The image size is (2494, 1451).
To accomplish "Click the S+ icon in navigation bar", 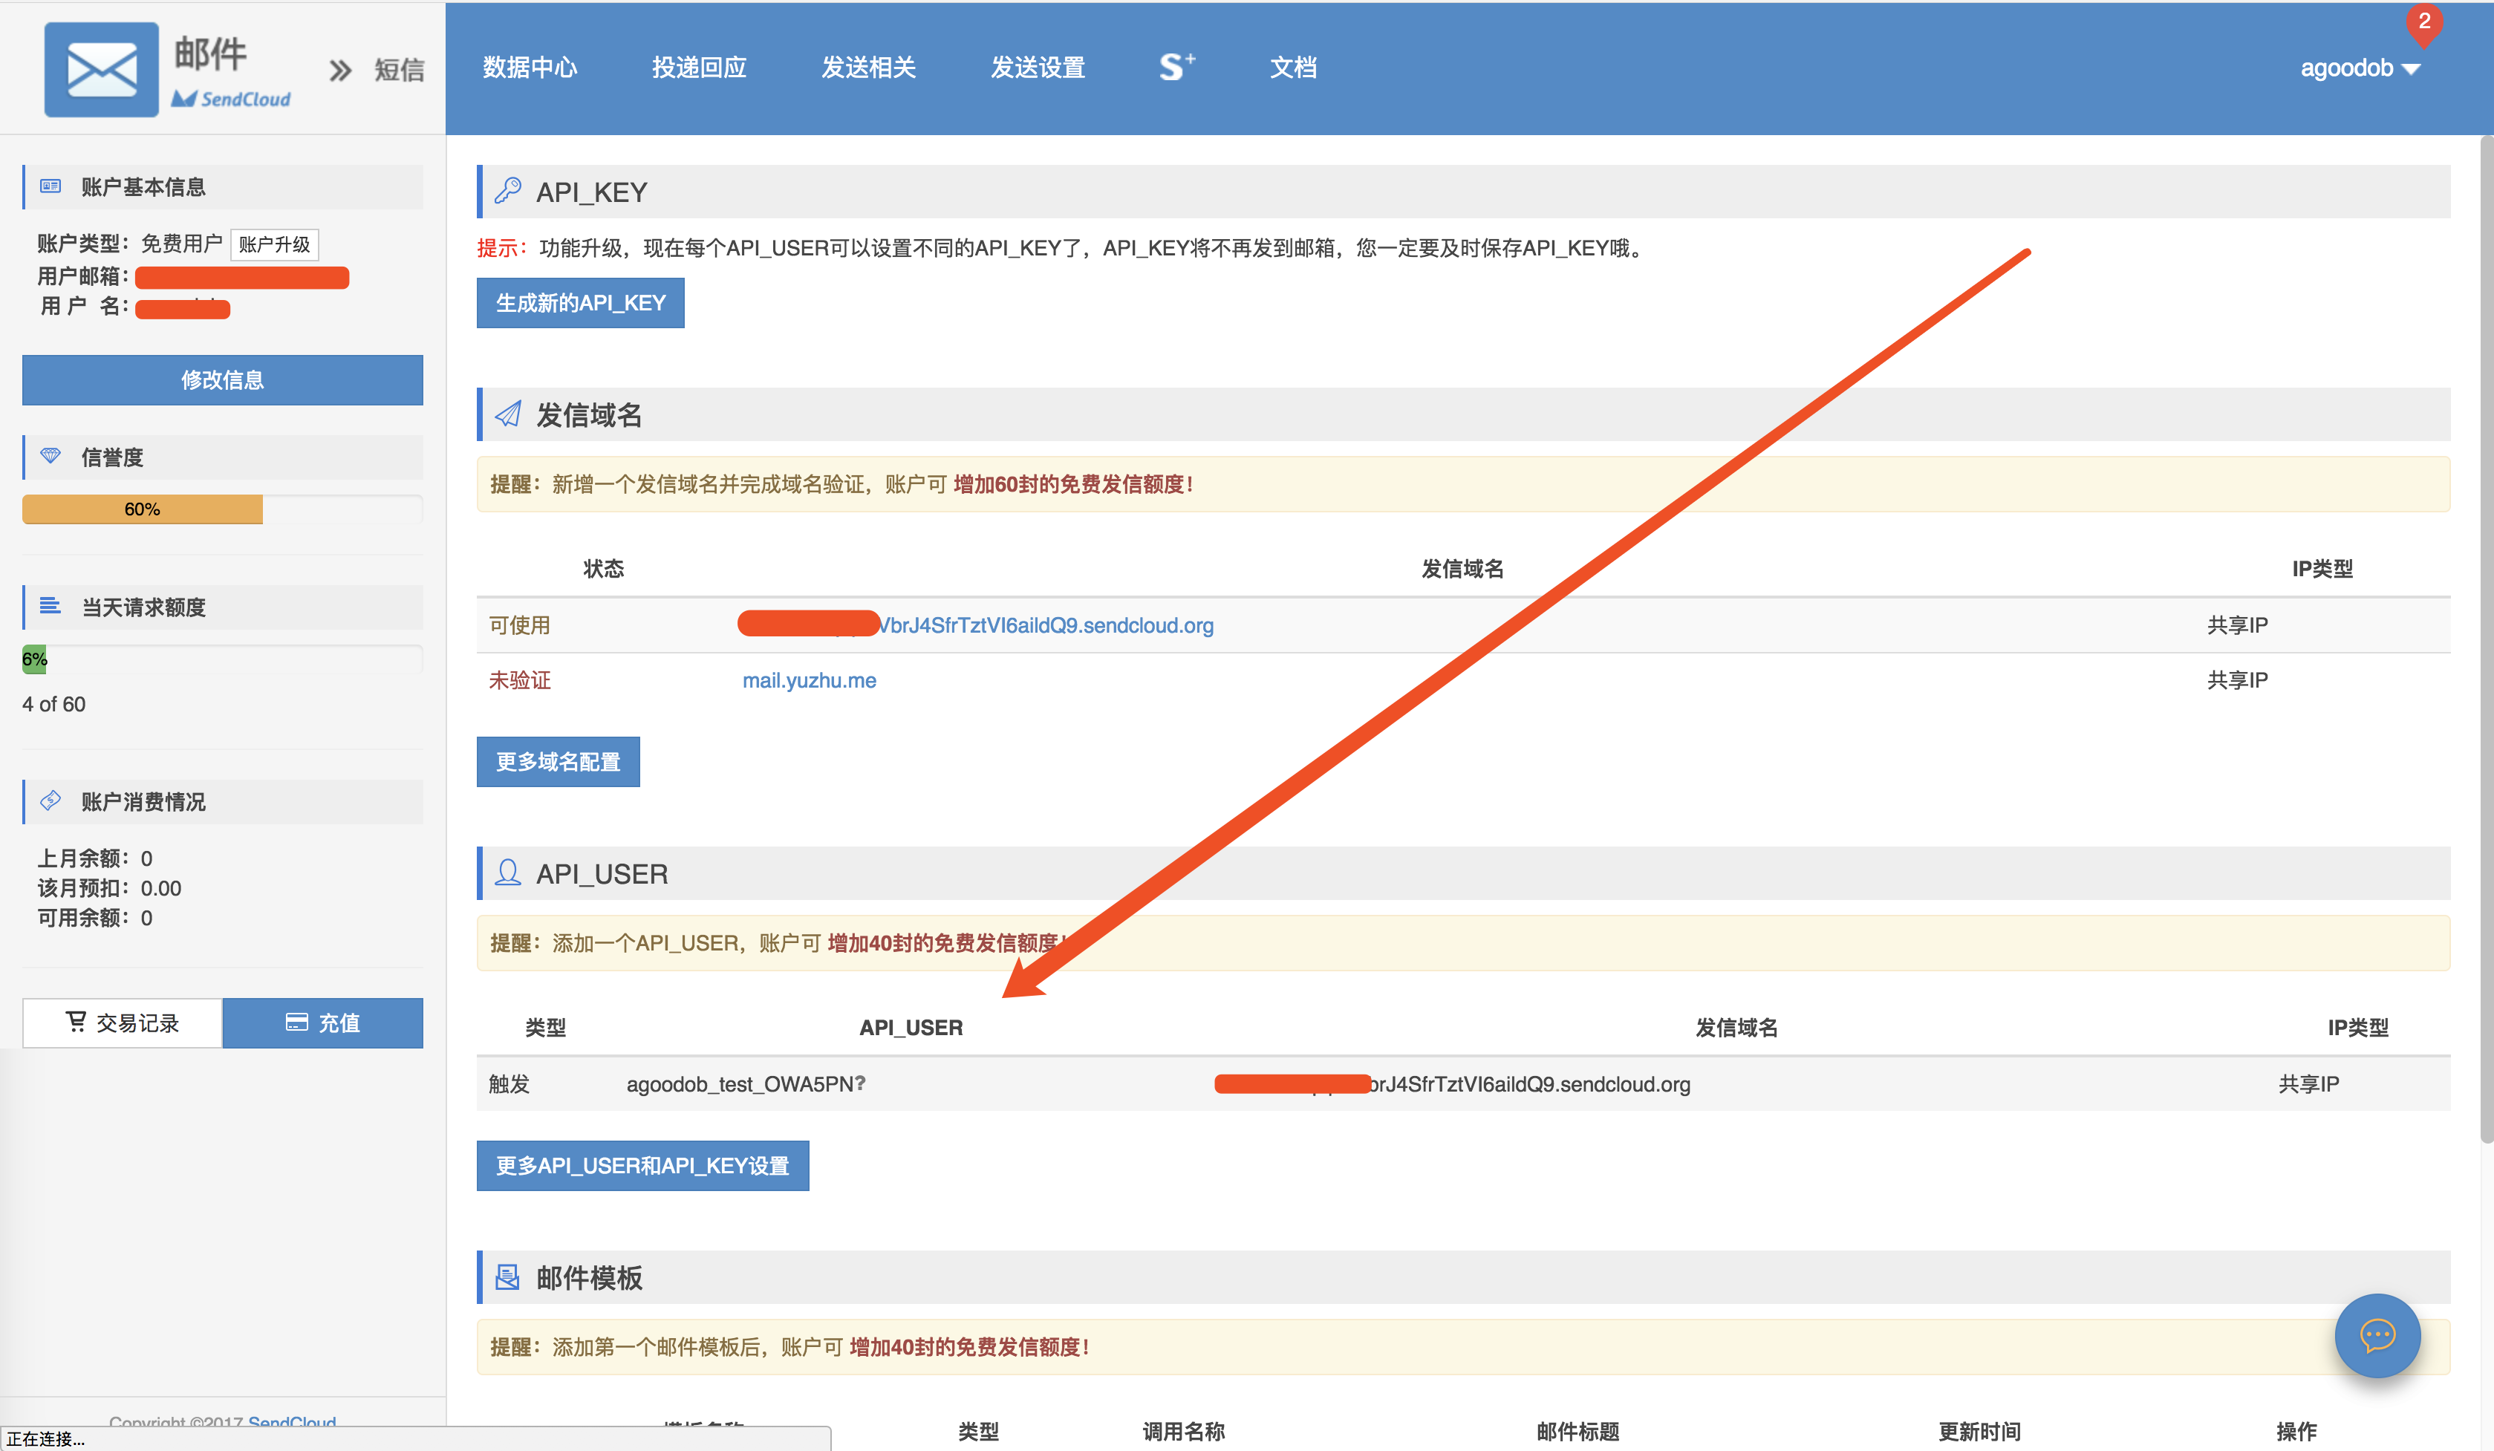I will click(1176, 68).
